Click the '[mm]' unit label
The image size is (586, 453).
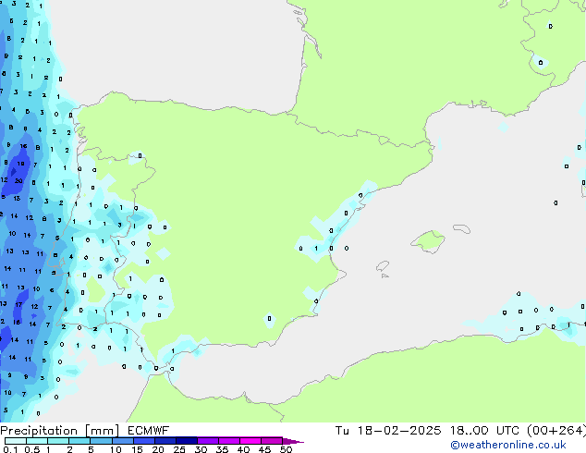tap(102, 431)
